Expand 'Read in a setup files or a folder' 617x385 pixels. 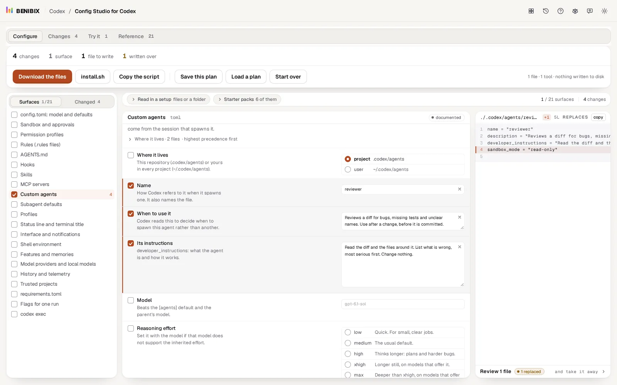pyautogui.click(x=168, y=99)
